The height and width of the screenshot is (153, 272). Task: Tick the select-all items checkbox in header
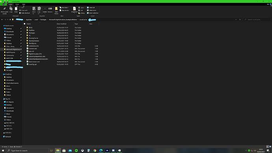tap(24, 24)
